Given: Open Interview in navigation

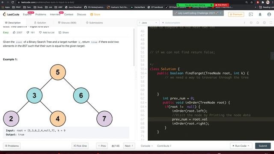Looking at the screenshot, I should (55, 15).
